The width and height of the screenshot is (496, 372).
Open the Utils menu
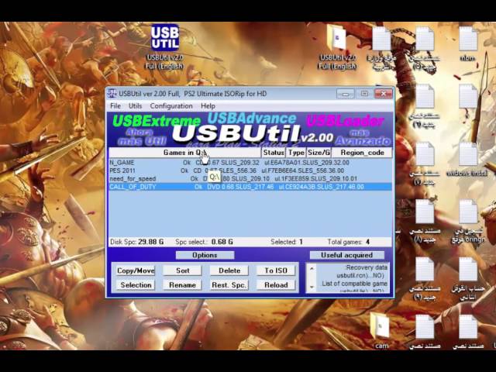(x=136, y=106)
